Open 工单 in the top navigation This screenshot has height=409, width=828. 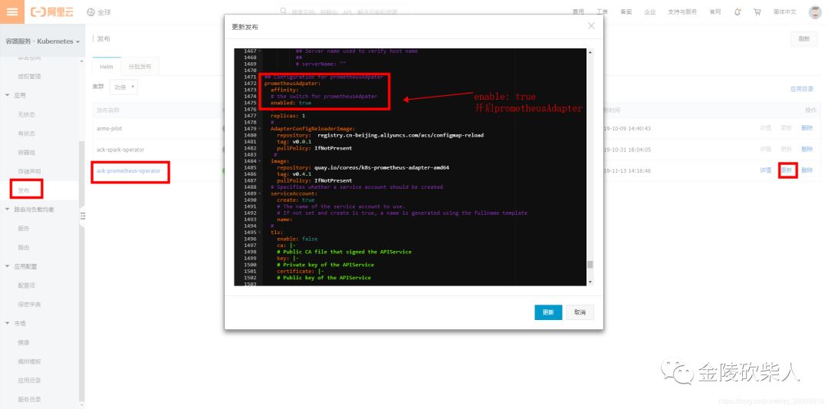pos(602,12)
